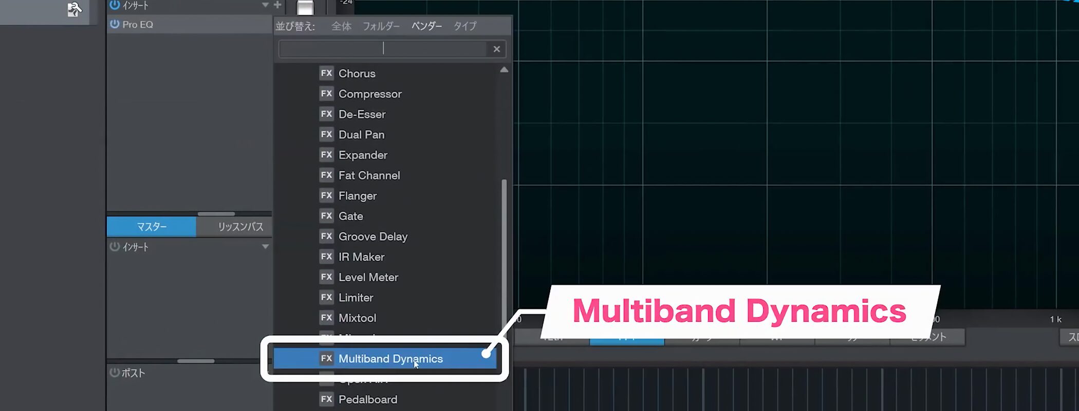Toggle the ポスト section power button
The image size is (1079, 411).
click(x=115, y=373)
